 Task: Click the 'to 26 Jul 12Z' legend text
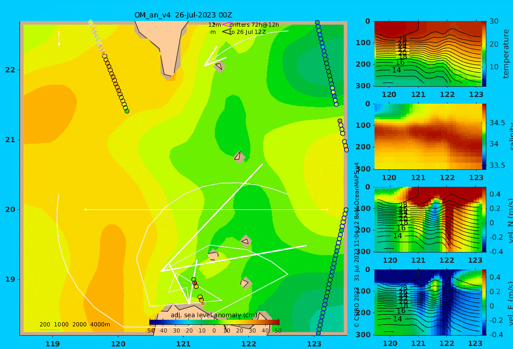[x=247, y=32]
